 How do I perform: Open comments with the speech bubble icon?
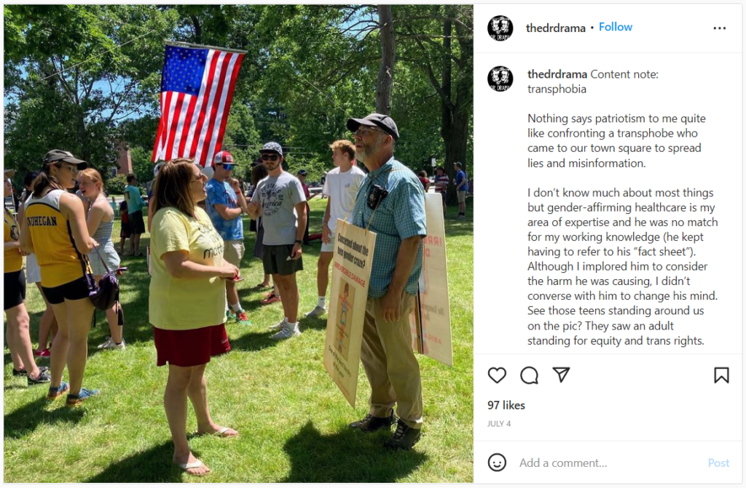[x=529, y=375]
